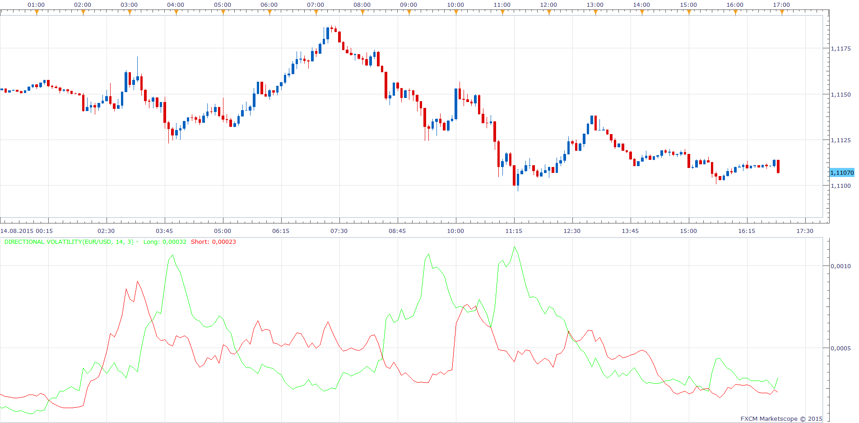Select the 06:15 time axis label
This screenshot has width=859, height=423.
point(281,231)
